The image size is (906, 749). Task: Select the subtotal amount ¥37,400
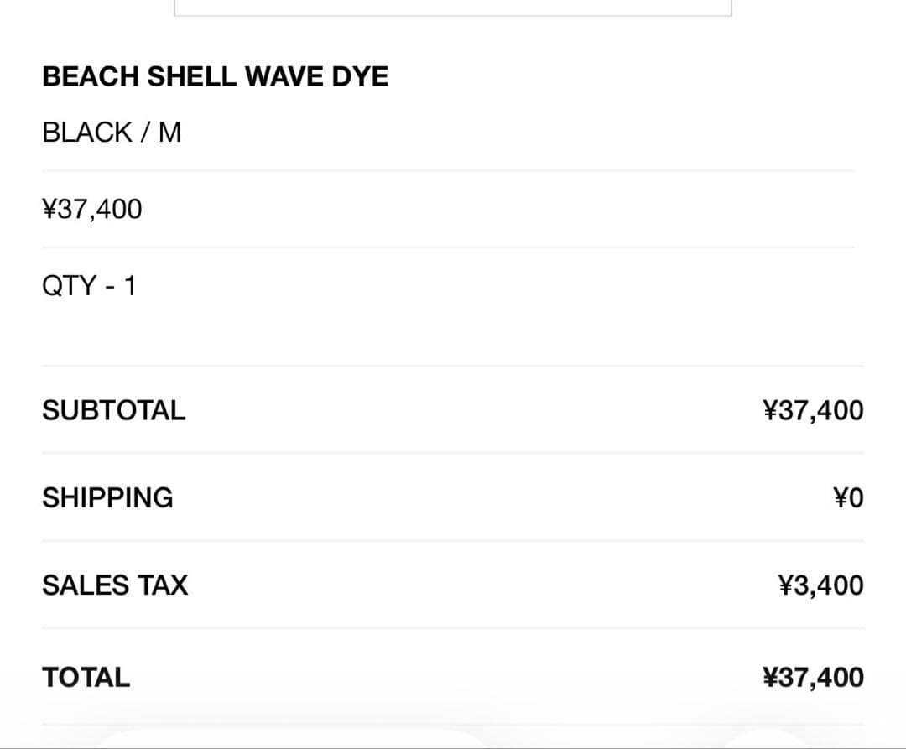pyautogui.click(x=813, y=410)
